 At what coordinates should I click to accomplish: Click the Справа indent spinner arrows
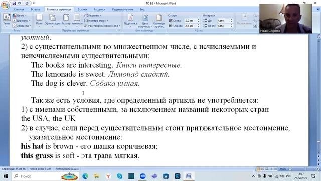click(199, 26)
